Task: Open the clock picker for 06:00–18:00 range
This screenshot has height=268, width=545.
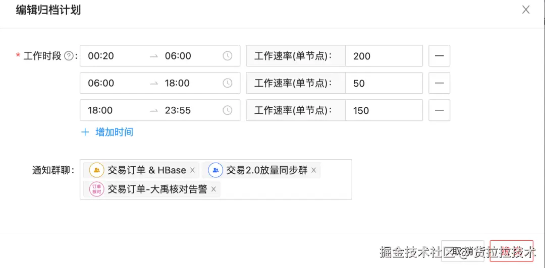Action: coord(228,83)
